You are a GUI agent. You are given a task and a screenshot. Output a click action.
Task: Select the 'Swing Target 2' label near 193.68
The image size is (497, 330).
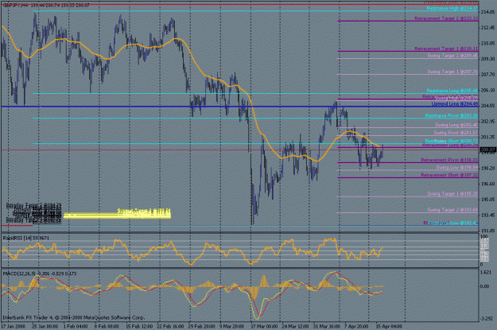[x=452, y=210]
